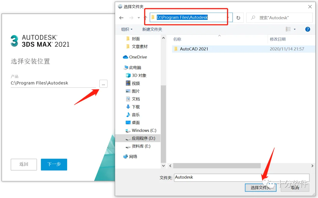Click the 修改日期 column header

tap(278, 39)
